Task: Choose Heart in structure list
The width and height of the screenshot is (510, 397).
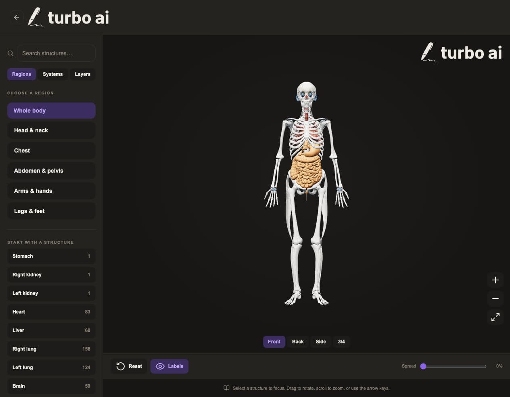Action: pyautogui.click(x=51, y=312)
